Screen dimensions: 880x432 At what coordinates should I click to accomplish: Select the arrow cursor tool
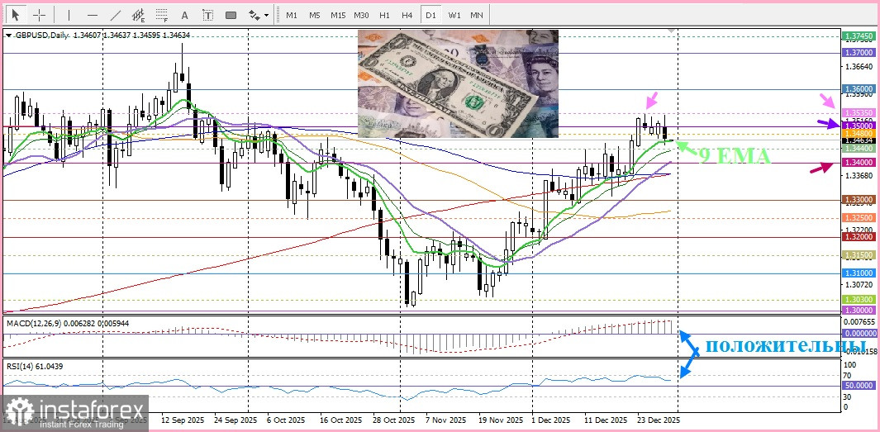pyautogui.click(x=15, y=15)
